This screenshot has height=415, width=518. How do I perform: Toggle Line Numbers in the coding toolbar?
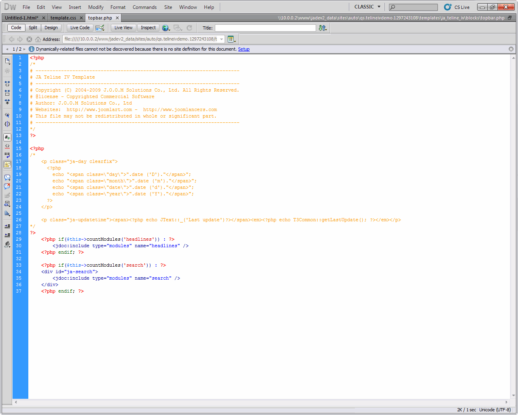click(x=7, y=137)
